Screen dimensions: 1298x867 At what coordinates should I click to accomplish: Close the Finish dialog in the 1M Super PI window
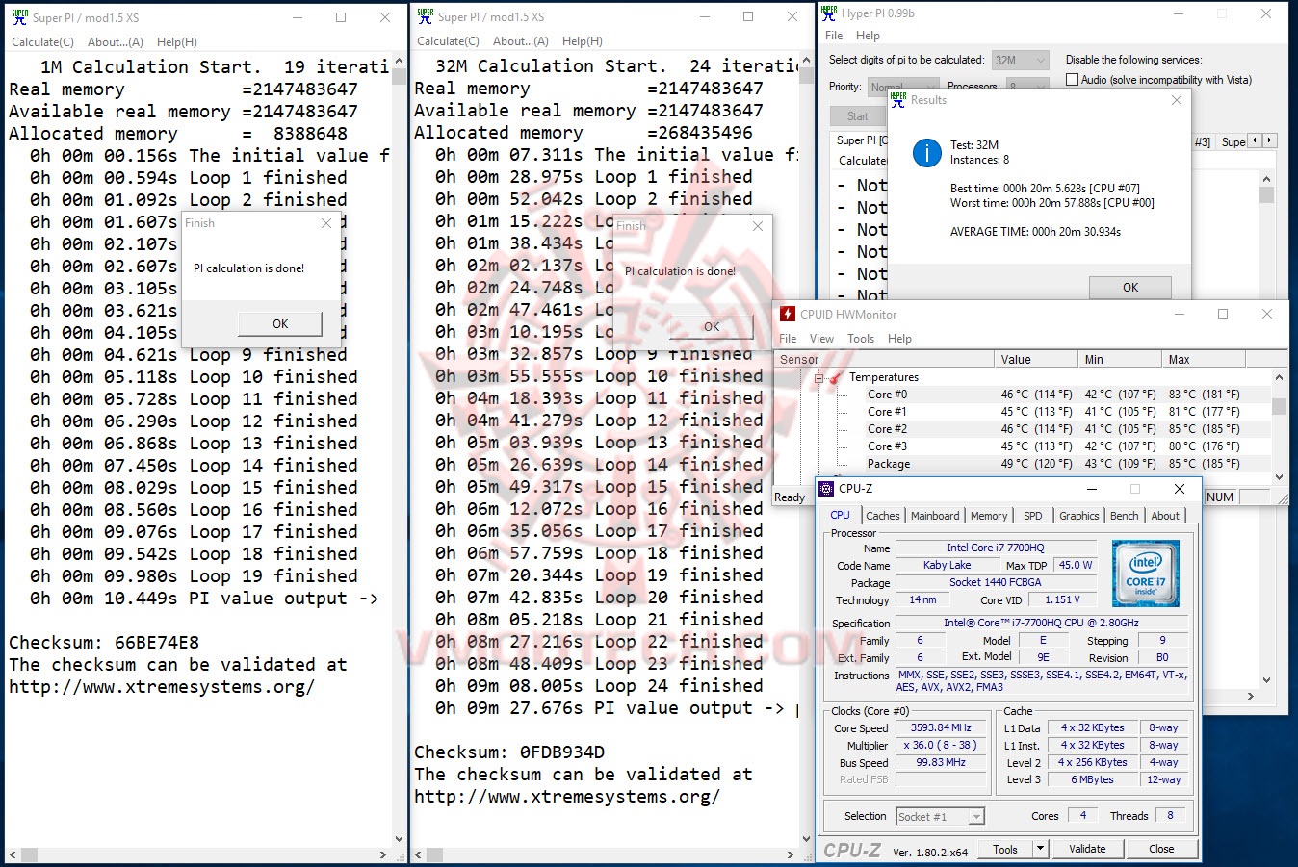326,223
